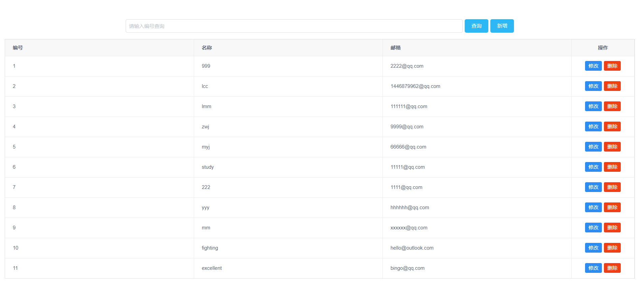642x288 pixels.
Task: Delete the yyy record
Action: pyautogui.click(x=612, y=207)
